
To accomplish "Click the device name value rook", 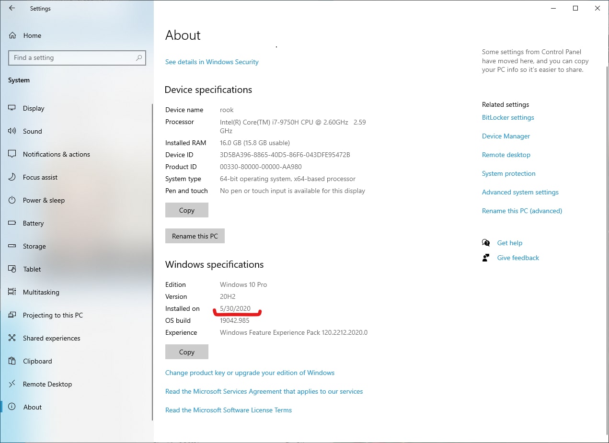I will tap(227, 110).
